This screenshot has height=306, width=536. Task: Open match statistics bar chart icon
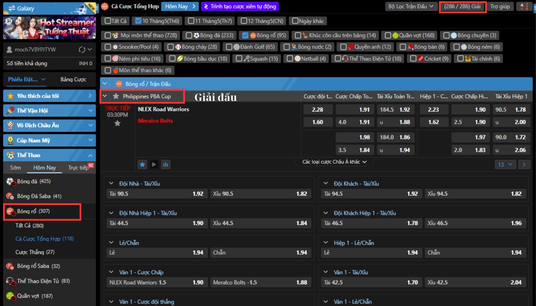point(166,164)
